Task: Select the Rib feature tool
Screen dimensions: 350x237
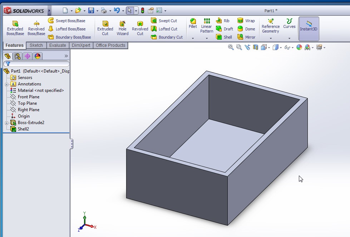Action: (224, 20)
